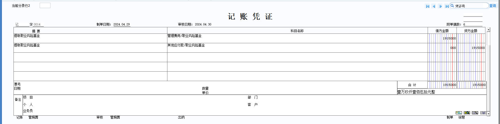This screenshot has height=124, width=500.
Task: Select the voucher number 0014 field
Action: point(37,24)
